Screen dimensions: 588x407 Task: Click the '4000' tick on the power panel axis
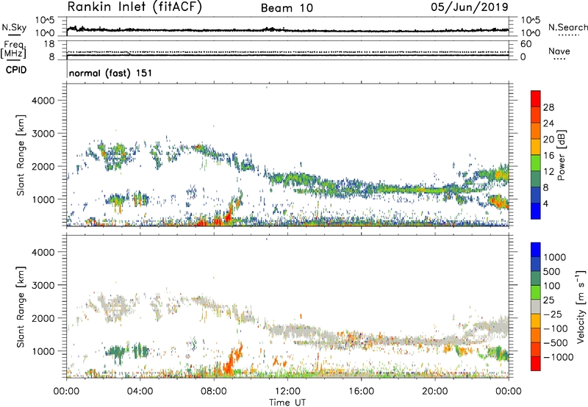click(x=43, y=101)
